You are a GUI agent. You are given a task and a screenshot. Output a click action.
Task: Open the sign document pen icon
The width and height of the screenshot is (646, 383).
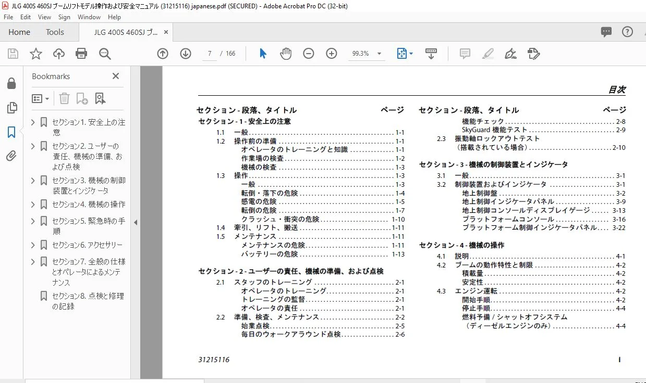point(511,54)
